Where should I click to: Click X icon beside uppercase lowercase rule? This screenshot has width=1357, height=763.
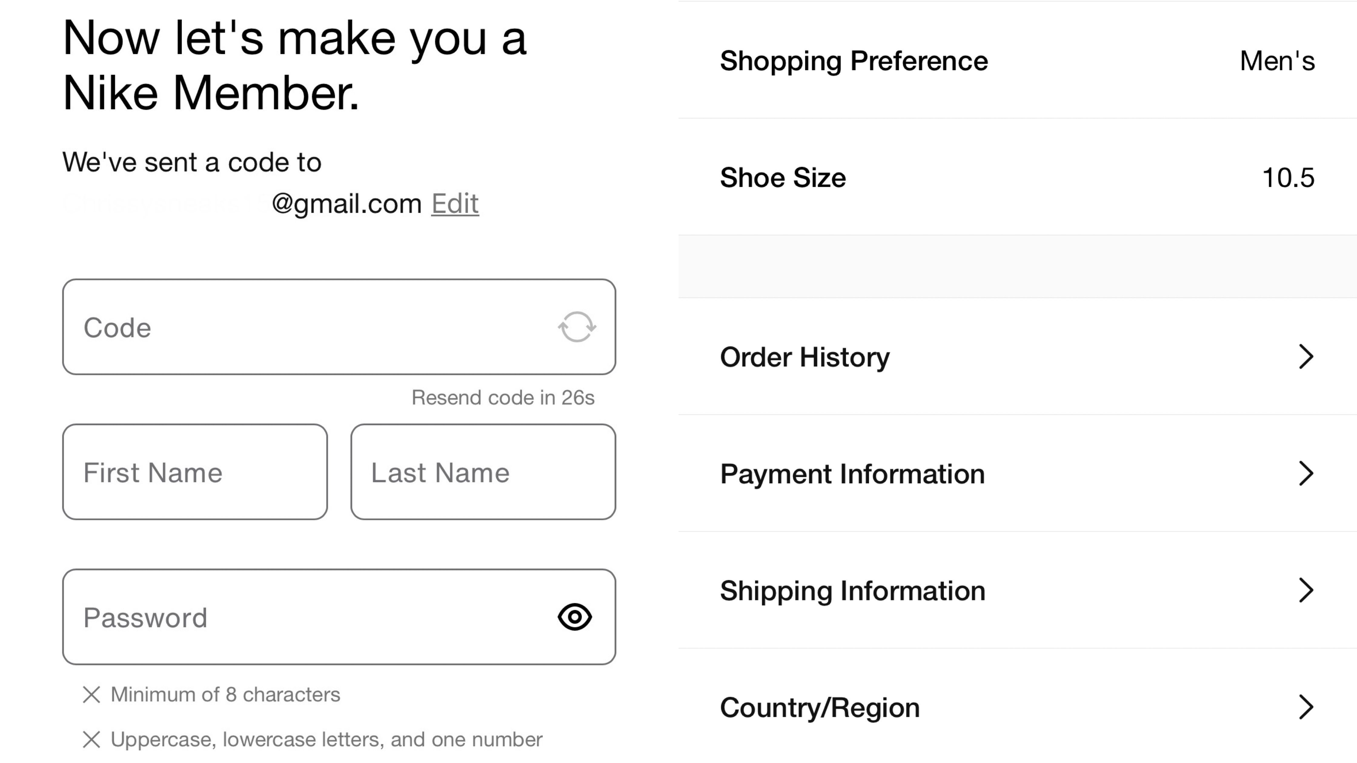(x=92, y=739)
